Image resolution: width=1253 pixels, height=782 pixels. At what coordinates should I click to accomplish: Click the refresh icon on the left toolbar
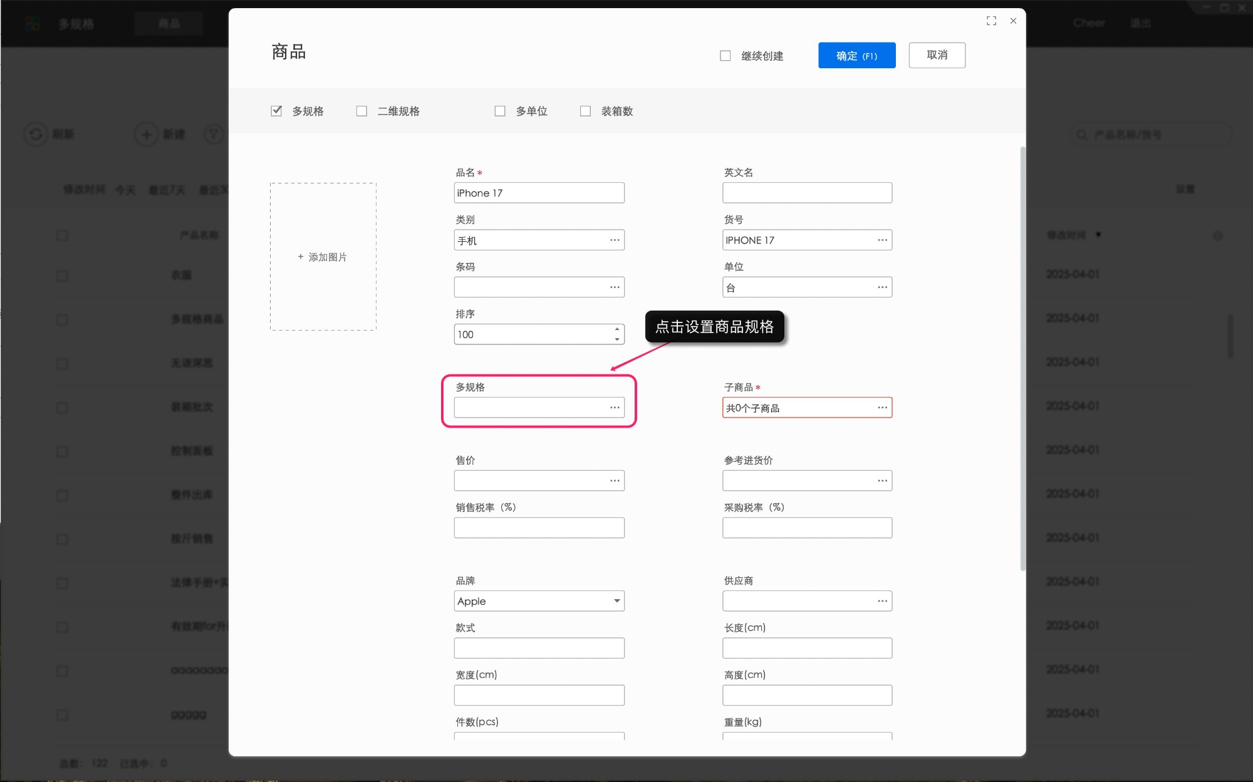pos(36,134)
